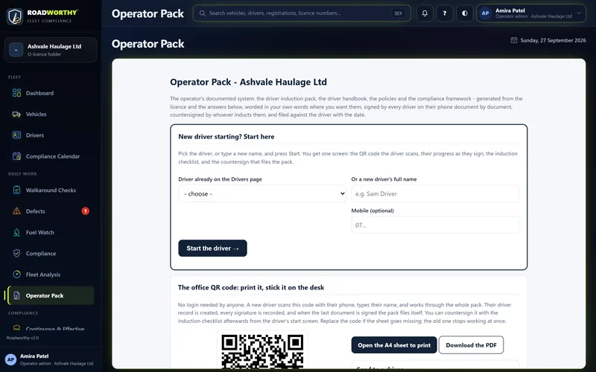
Task: Select Operator Pack menu item
Action: pos(51,295)
